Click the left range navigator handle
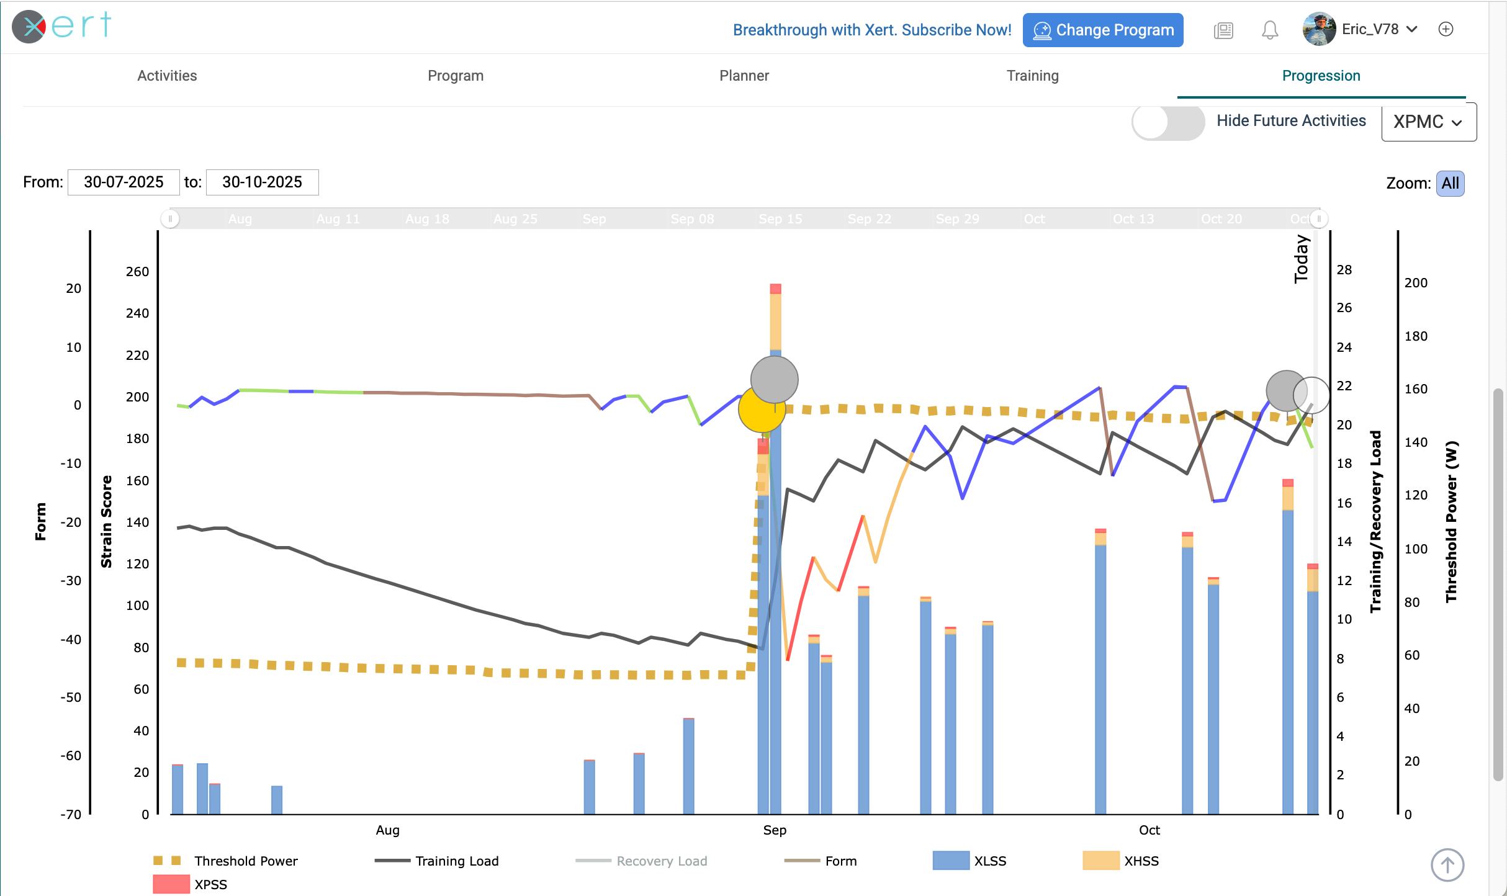This screenshot has height=896, width=1507. 171,218
